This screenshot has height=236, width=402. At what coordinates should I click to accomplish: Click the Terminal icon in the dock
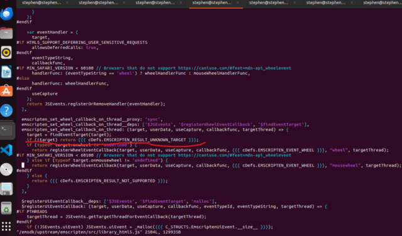tap(6, 130)
